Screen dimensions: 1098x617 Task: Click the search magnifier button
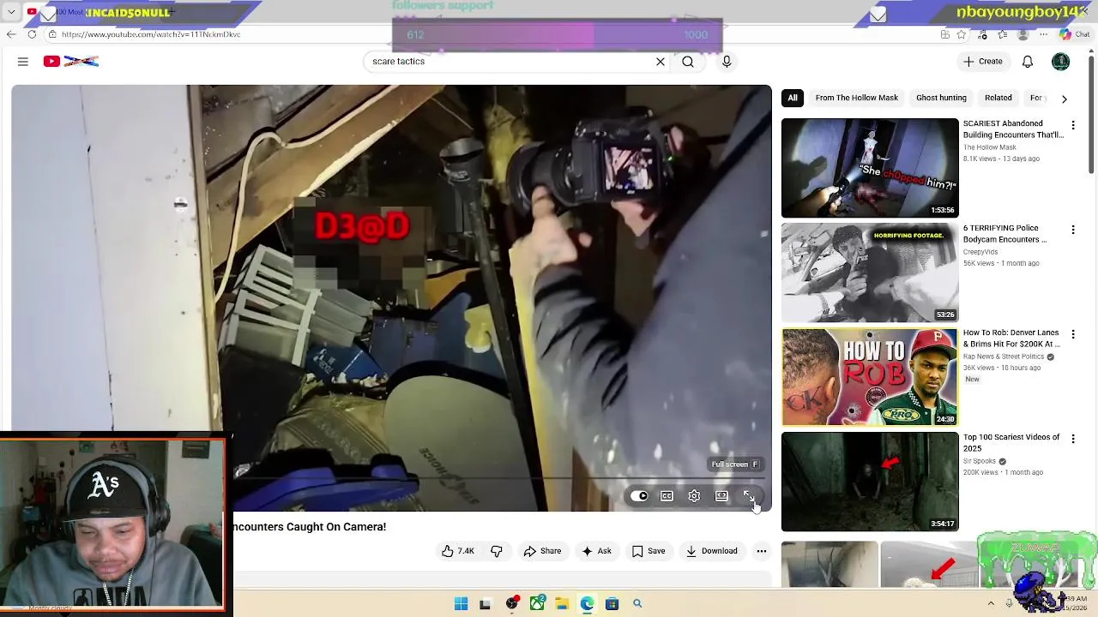point(688,62)
